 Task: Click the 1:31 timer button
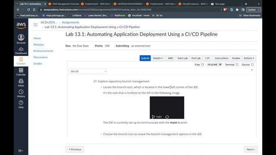[207, 58]
